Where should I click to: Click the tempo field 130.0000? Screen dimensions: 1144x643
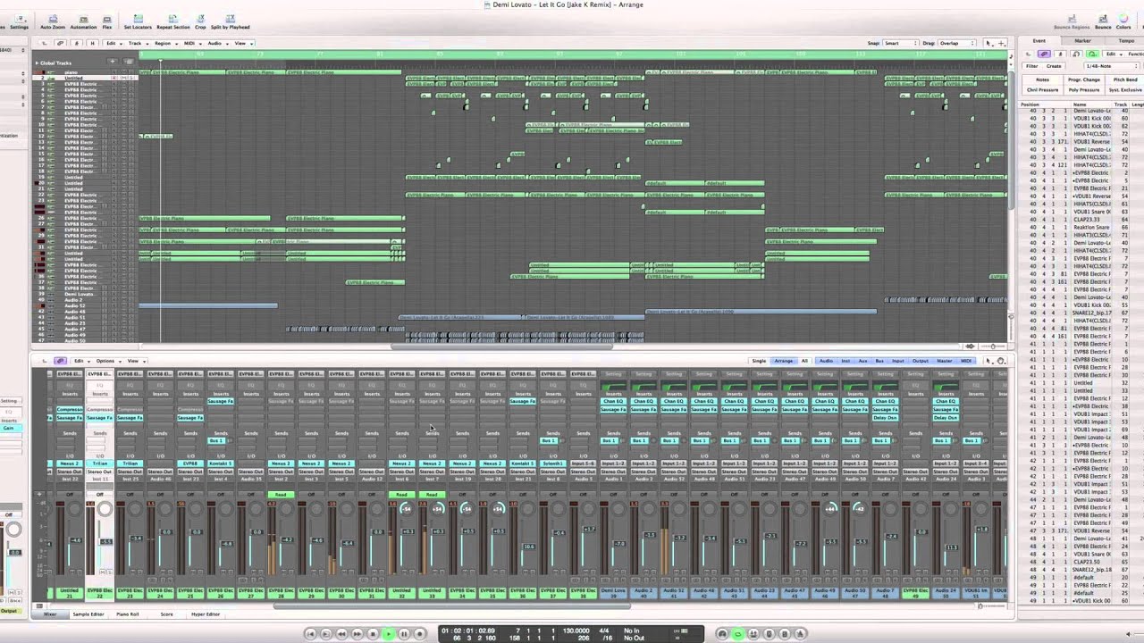[575, 630]
